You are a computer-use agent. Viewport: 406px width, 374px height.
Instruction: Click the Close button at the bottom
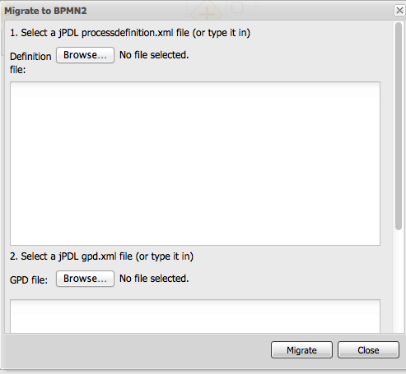(368, 350)
